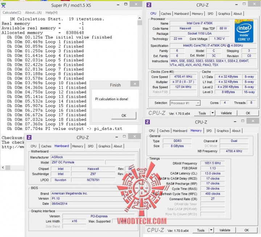This screenshot has width=261, height=237.
Task: Switch to SPD tab in top CPU-Z window
Action: 210,14
